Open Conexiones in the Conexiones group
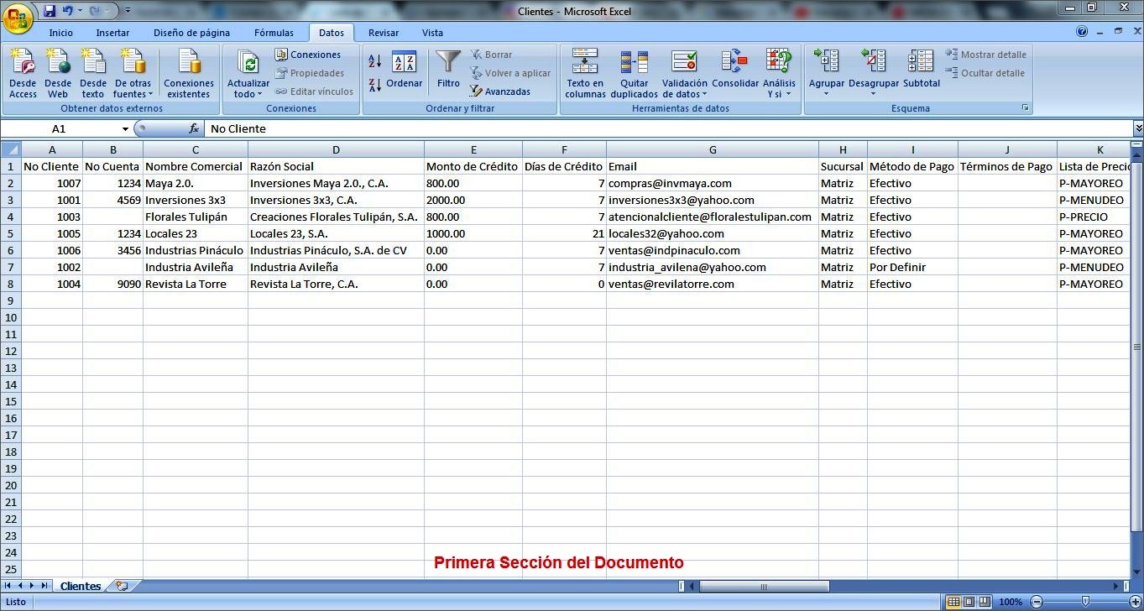Image resolution: width=1144 pixels, height=611 pixels. [308, 55]
